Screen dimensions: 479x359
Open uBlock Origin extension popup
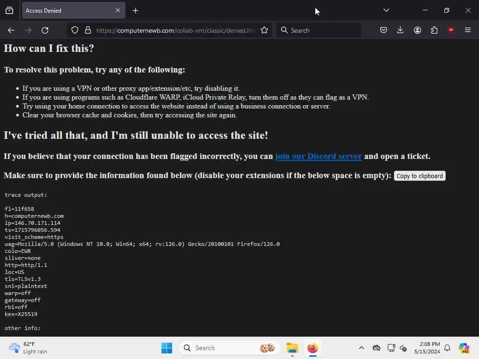[450, 30]
